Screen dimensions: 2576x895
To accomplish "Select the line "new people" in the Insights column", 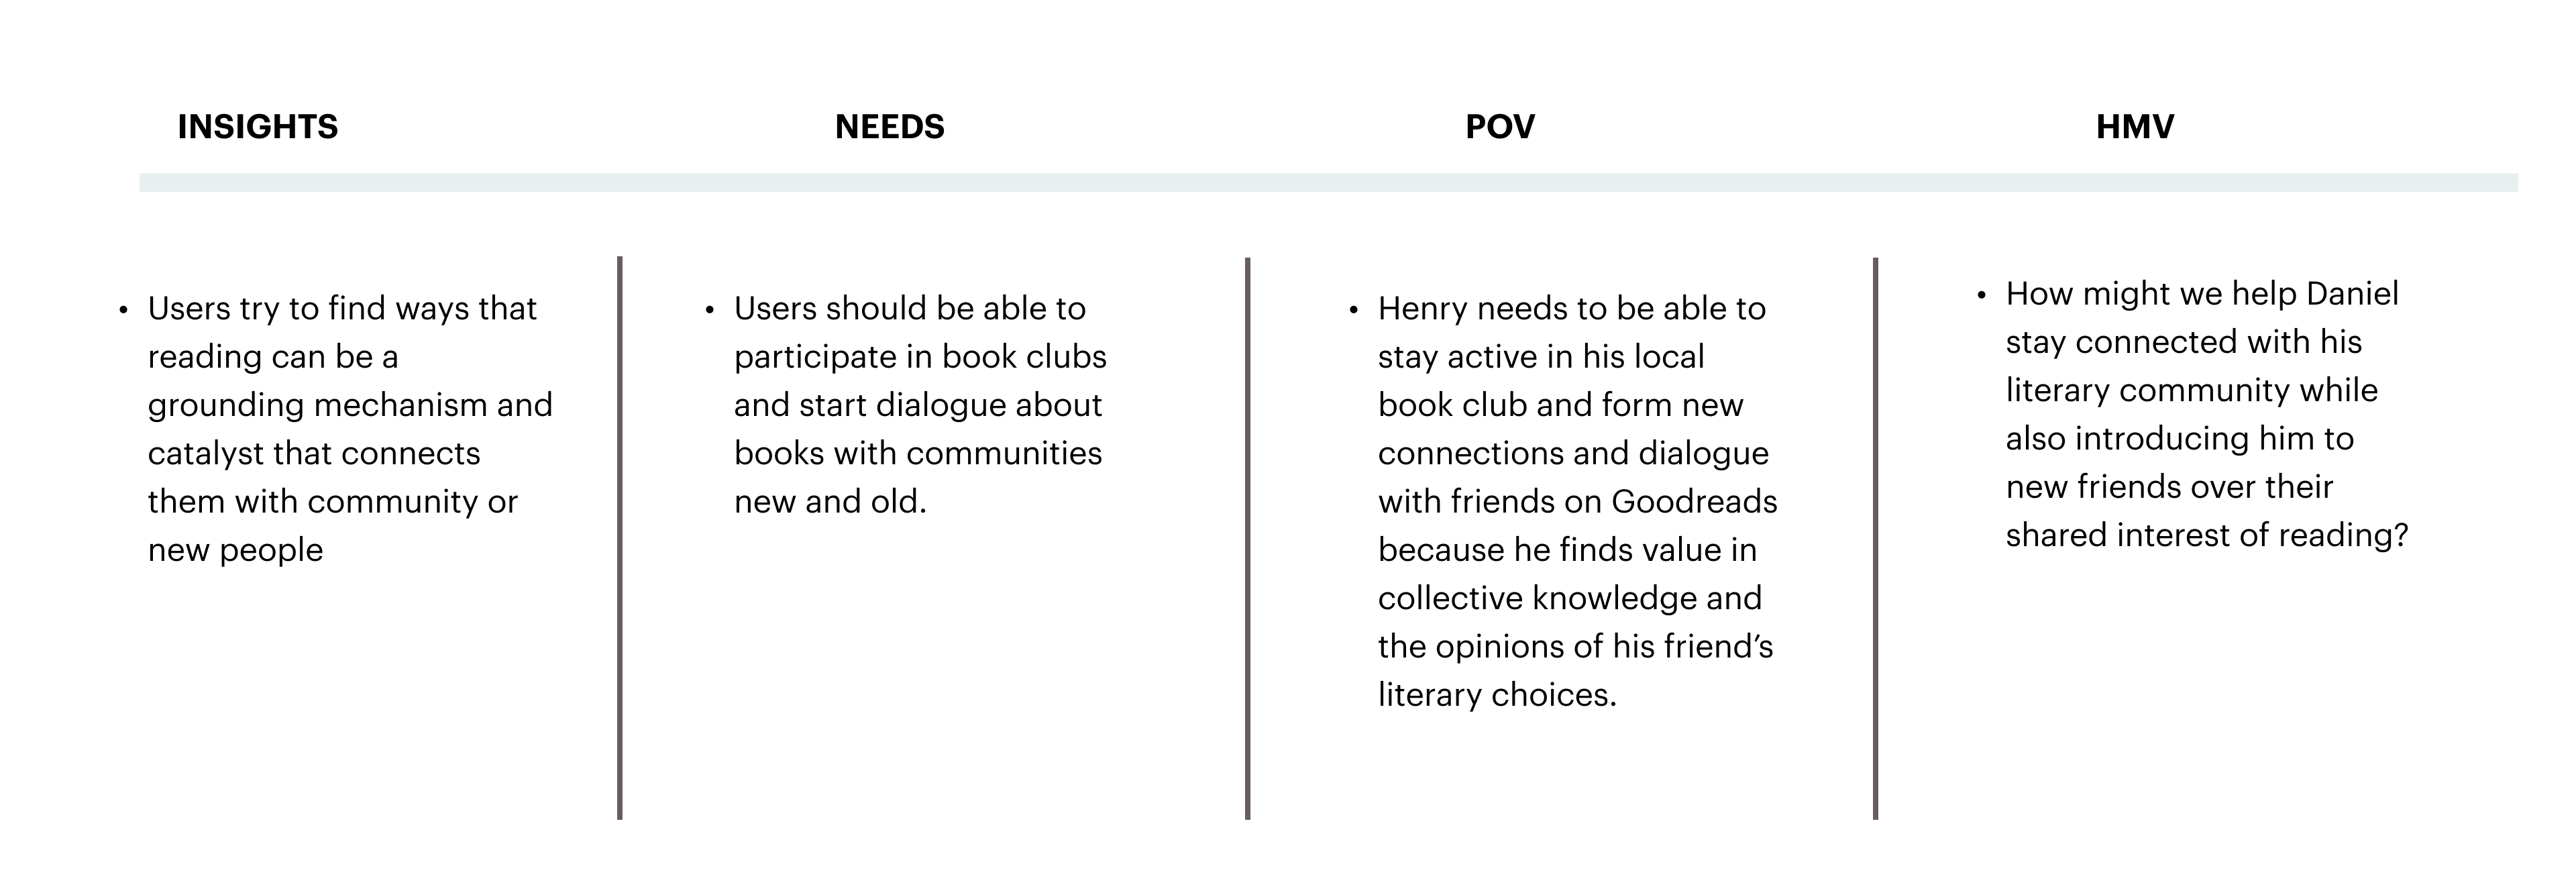I will tap(236, 550).
